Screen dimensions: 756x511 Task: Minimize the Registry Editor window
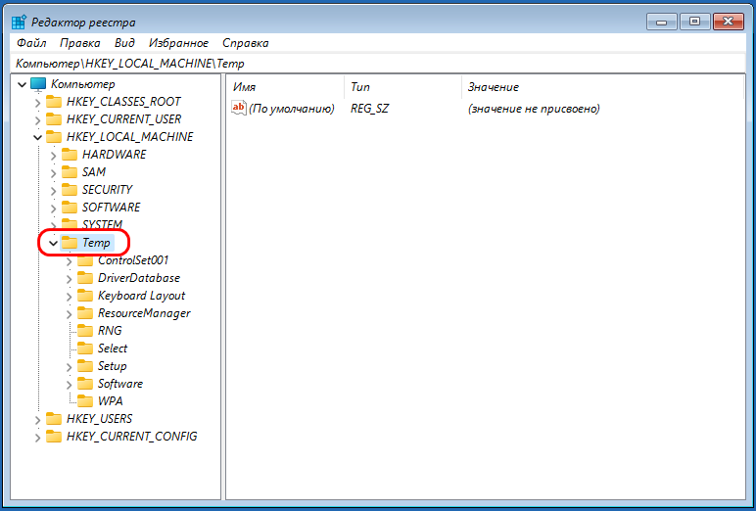click(662, 22)
